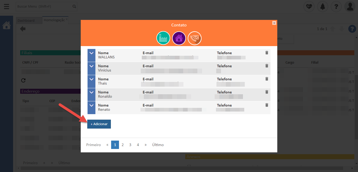Click the purple house icon in Contato header

click(179, 38)
